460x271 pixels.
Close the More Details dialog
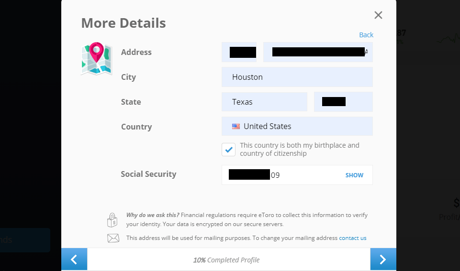pyautogui.click(x=378, y=15)
